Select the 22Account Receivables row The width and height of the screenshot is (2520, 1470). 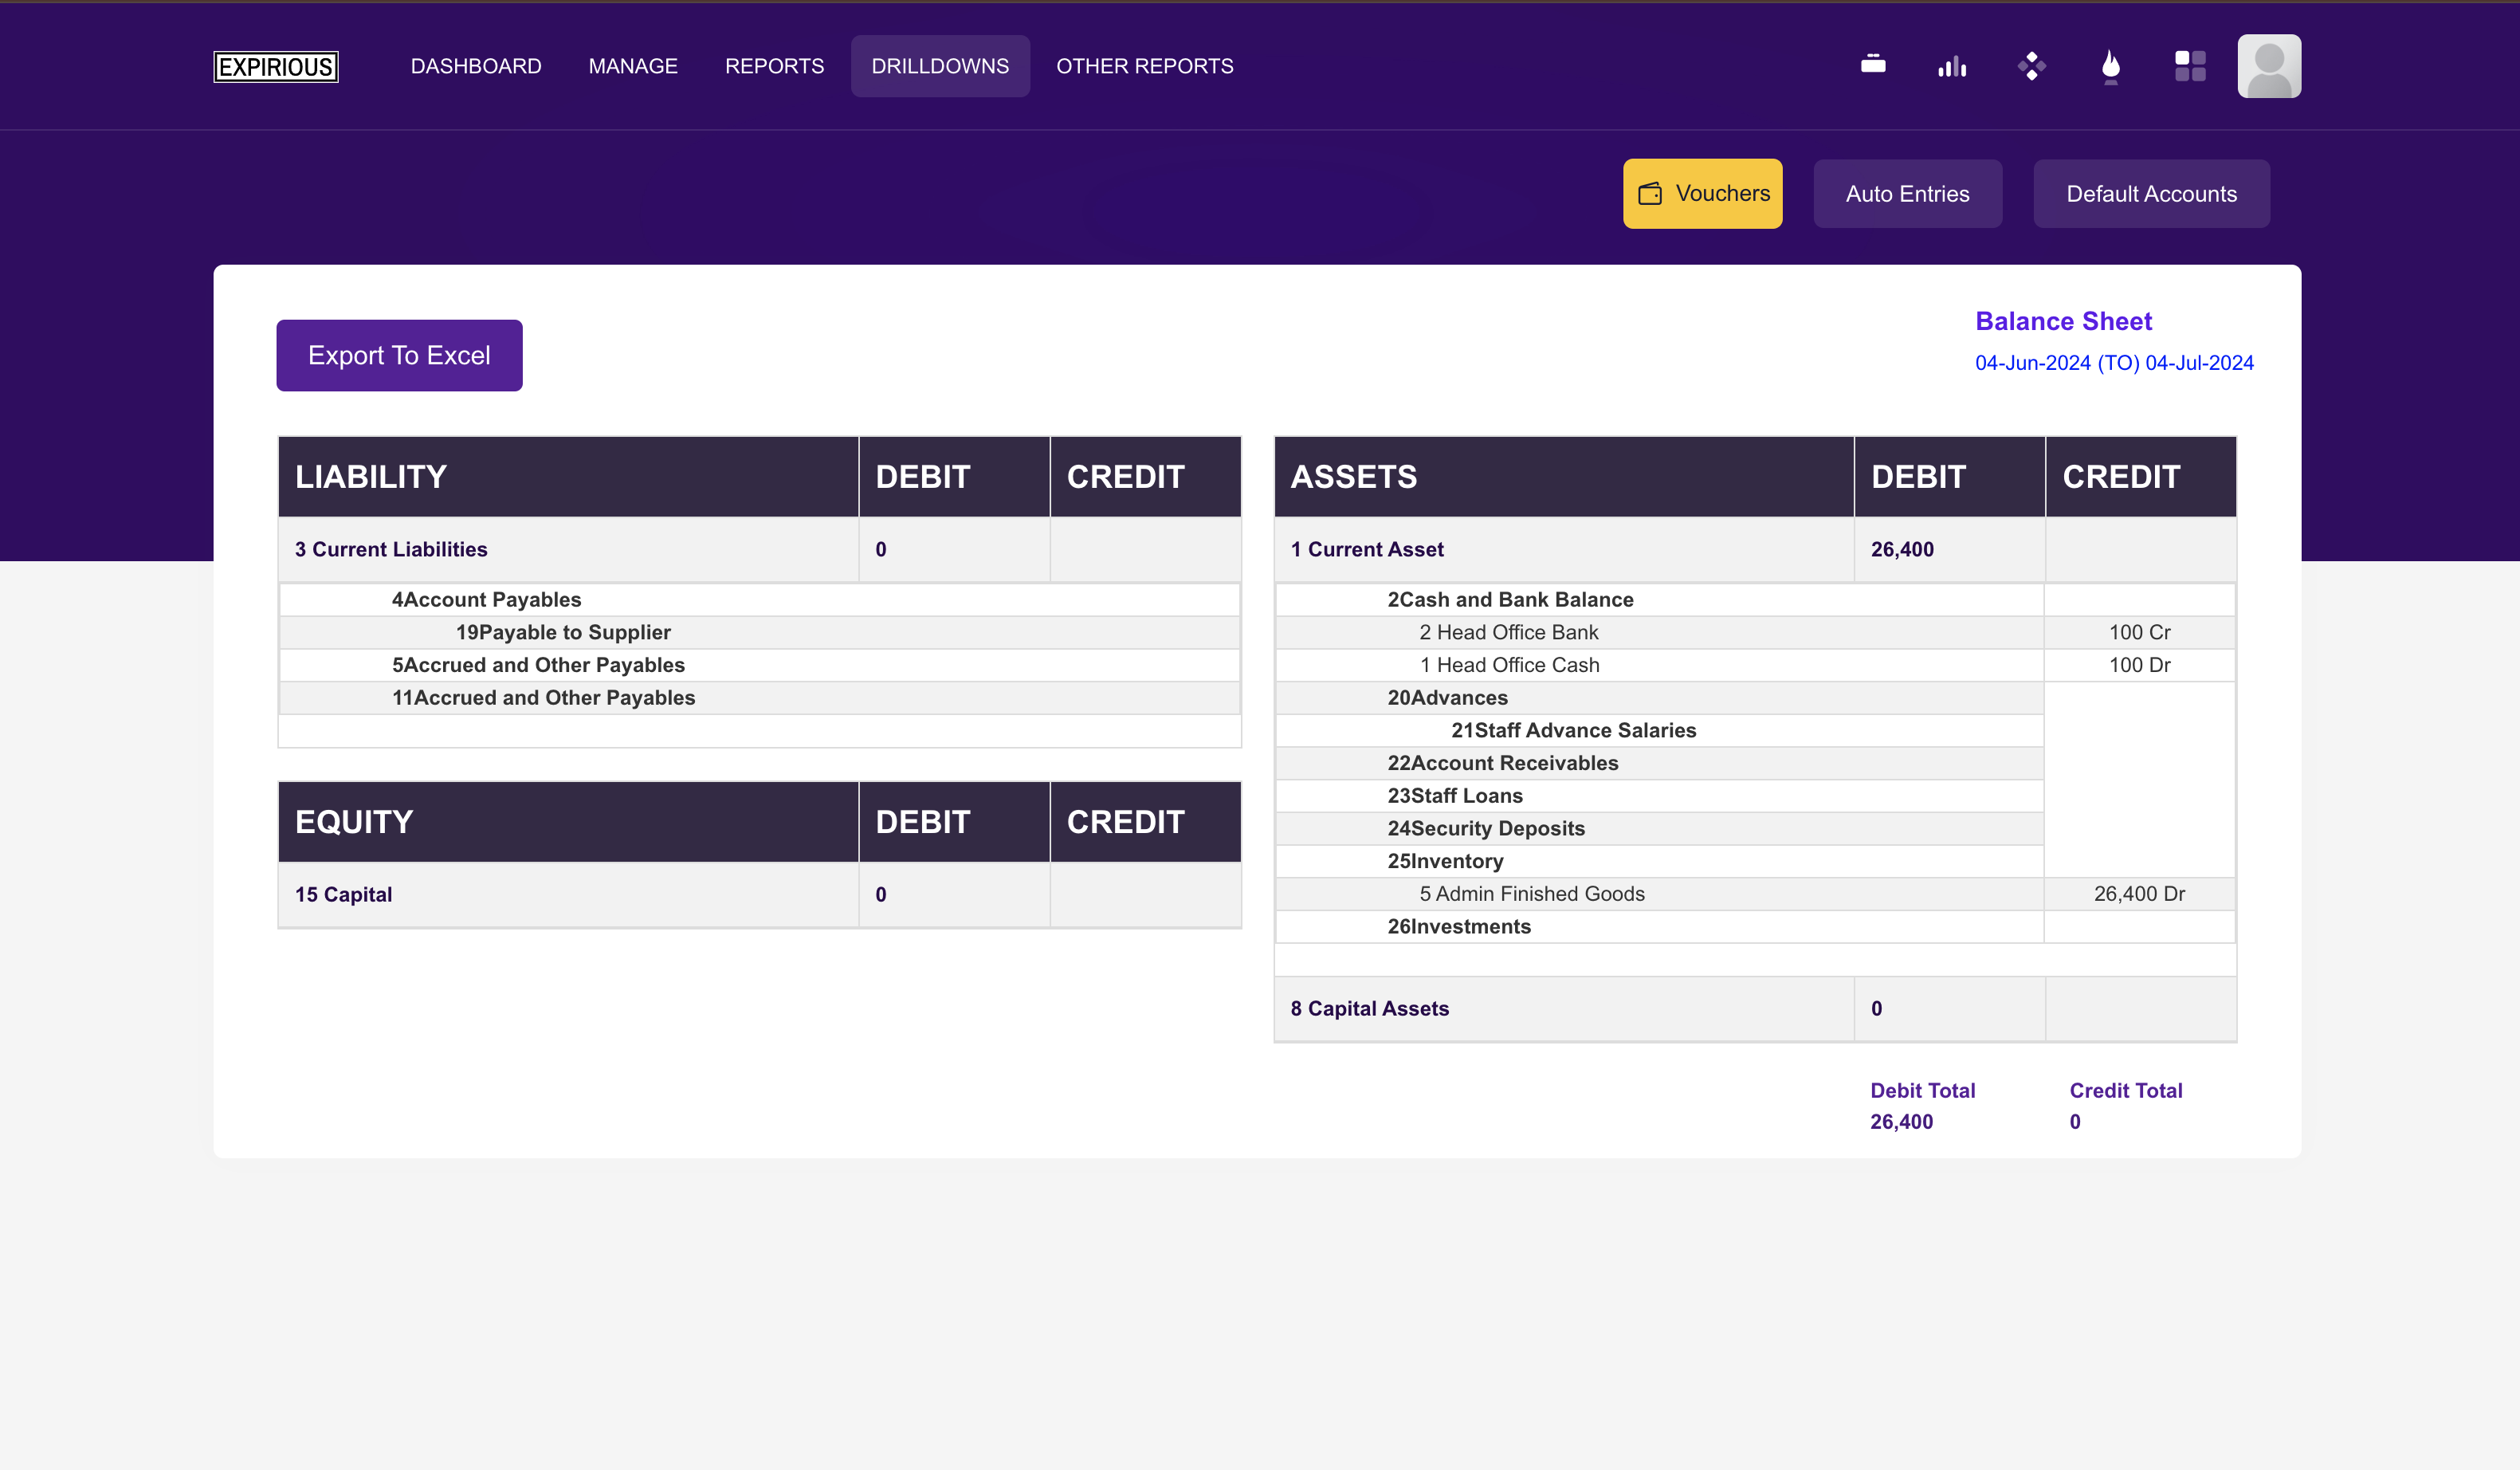pos(1660,763)
